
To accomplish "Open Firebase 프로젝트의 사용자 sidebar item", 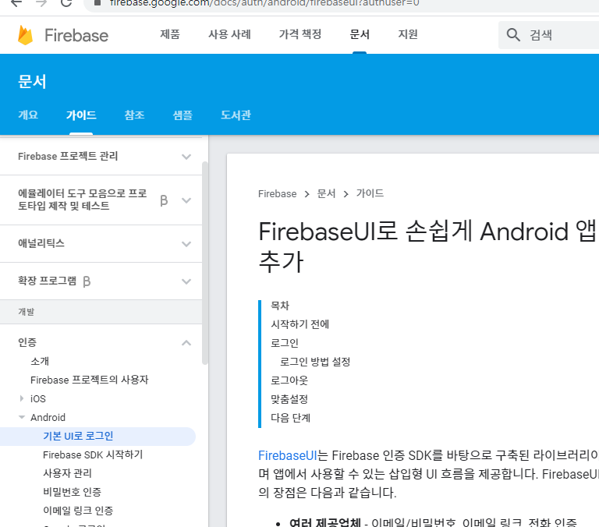I will 90,380.
